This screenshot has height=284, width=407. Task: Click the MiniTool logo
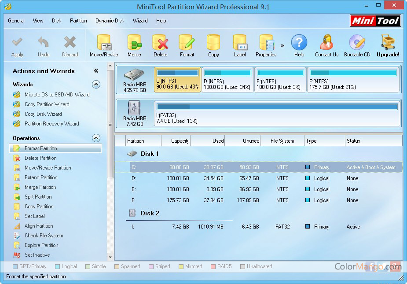tap(375, 21)
